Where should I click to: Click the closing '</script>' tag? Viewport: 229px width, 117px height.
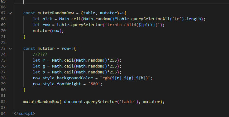pos(24,114)
